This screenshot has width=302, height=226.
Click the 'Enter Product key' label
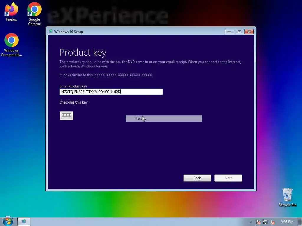click(x=73, y=86)
